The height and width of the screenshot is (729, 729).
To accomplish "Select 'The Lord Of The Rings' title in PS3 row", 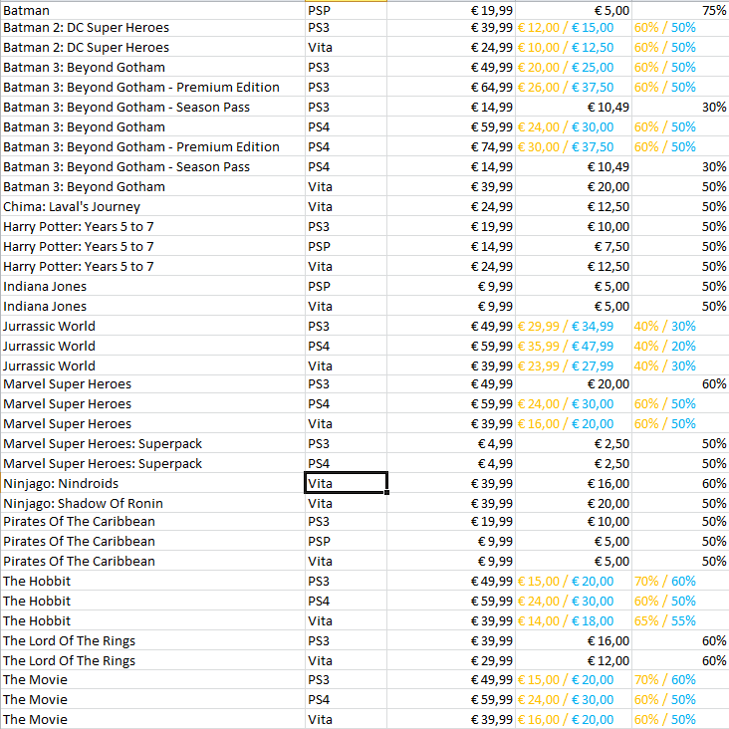I will [152, 640].
